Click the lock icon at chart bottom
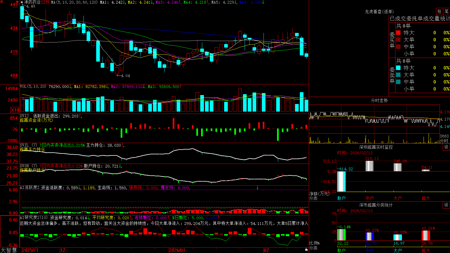450x253 pixels. 306,250
